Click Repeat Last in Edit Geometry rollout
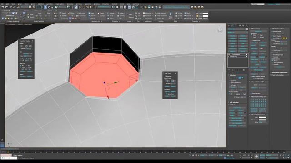This screenshot has height=163, width=291. pyautogui.click(x=258, y=31)
